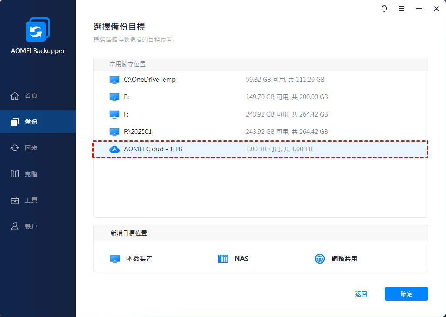Open the notifications bell icon
The height and width of the screenshot is (317, 446).
384,9
